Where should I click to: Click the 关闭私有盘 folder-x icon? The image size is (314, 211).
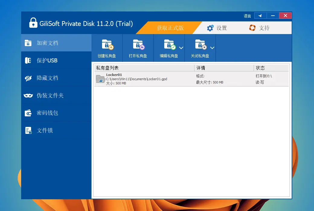201,44
